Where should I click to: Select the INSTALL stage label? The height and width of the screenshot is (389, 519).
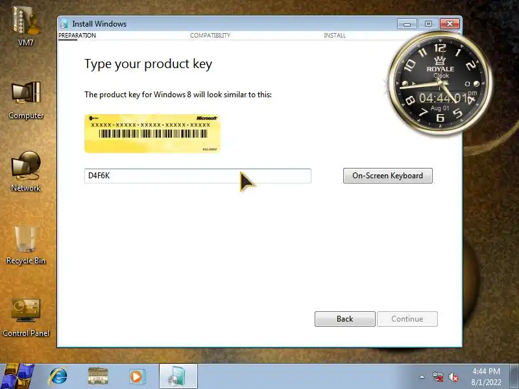click(335, 36)
